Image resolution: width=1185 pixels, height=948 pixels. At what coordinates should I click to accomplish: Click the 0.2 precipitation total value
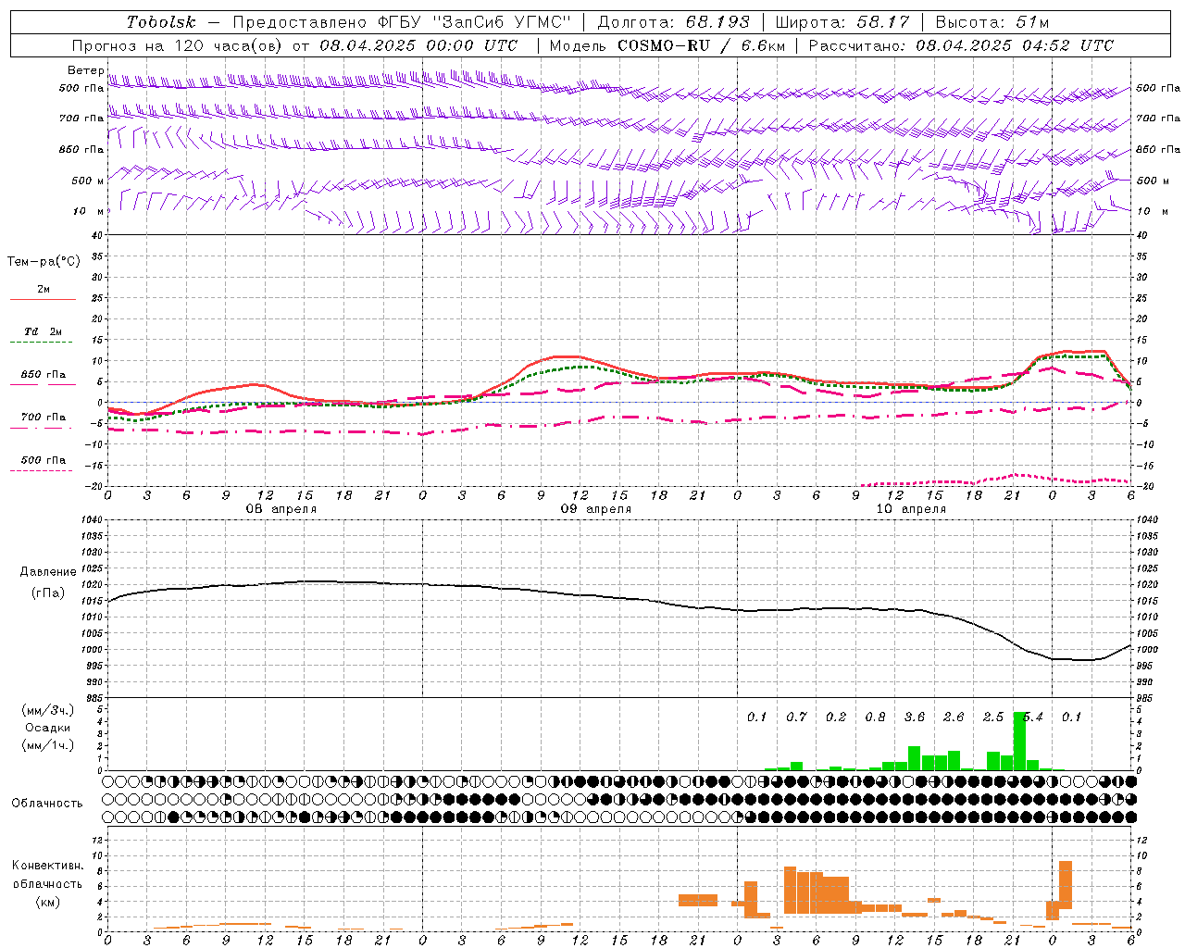836,717
